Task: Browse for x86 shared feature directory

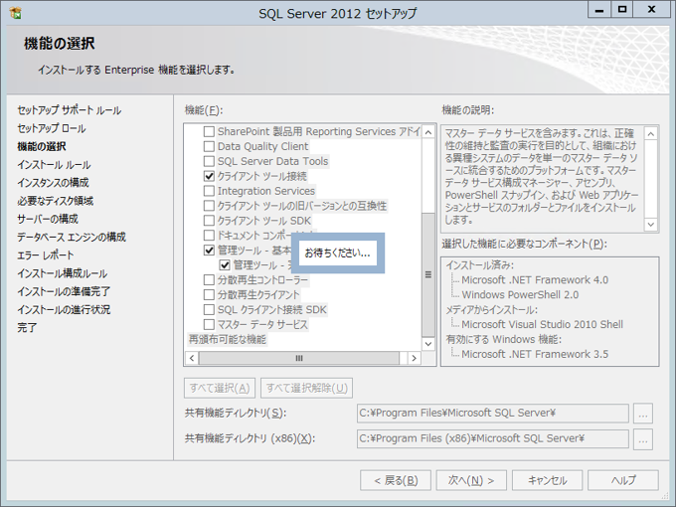Action: pyautogui.click(x=643, y=439)
